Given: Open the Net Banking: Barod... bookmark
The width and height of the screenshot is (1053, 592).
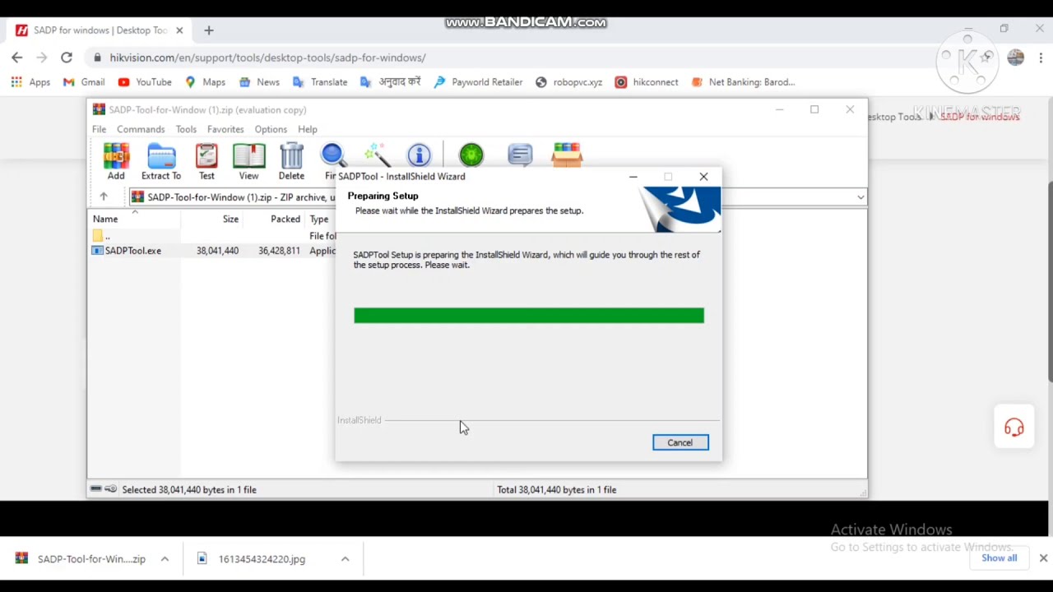Looking at the screenshot, I should coord(744,82).
